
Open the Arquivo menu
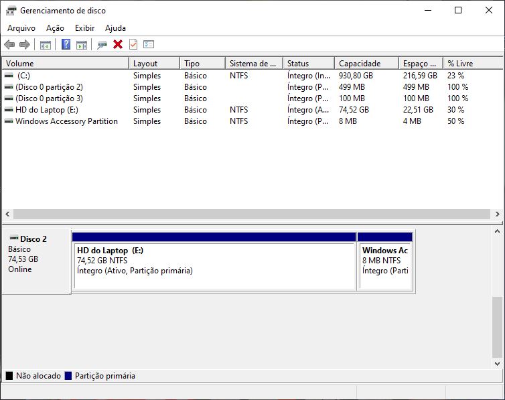21,28
